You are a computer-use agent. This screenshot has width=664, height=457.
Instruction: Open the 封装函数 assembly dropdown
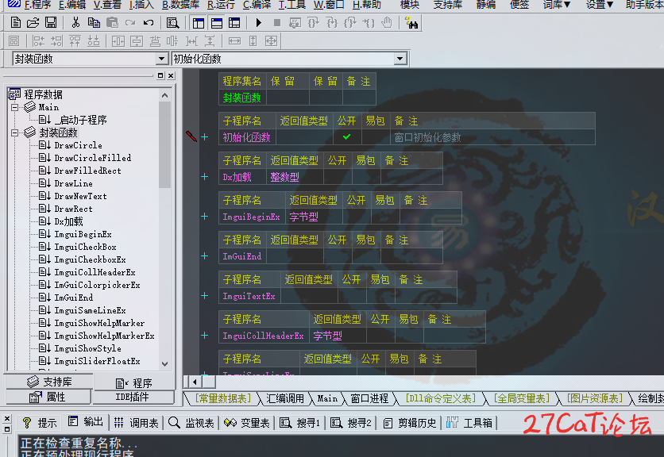(161, 59)
